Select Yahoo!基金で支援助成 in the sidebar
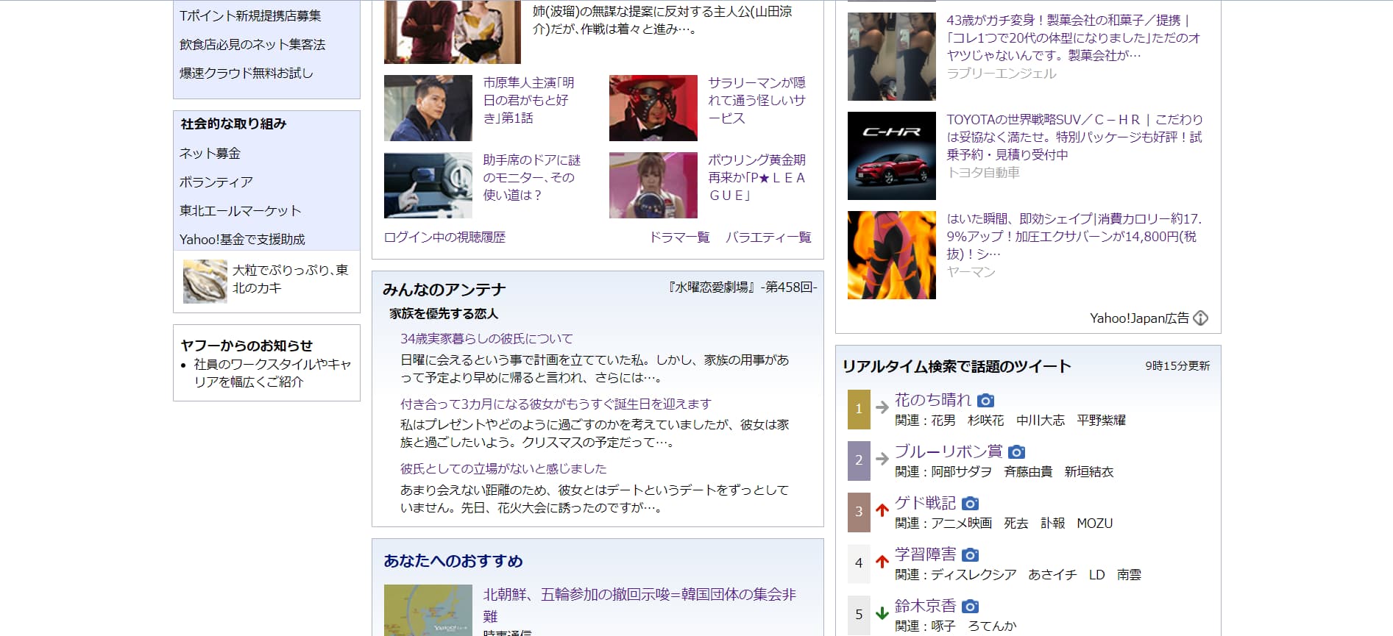Image resolution: width=1393 pixels, height=636 pixels. click(x=242, y=240)
